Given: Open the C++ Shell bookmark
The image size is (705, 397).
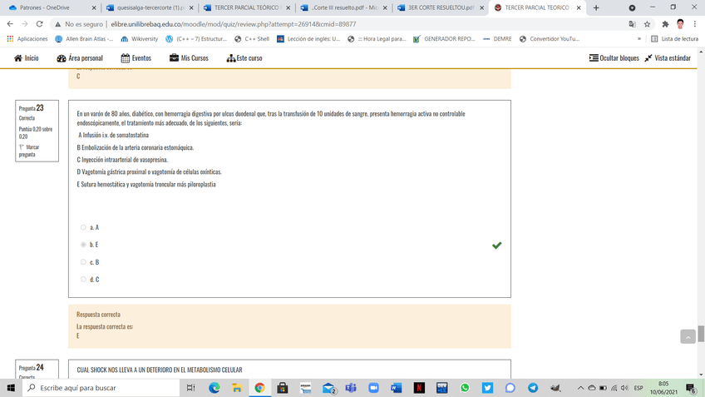Looking at the screenshot, I should coord(252,39).
